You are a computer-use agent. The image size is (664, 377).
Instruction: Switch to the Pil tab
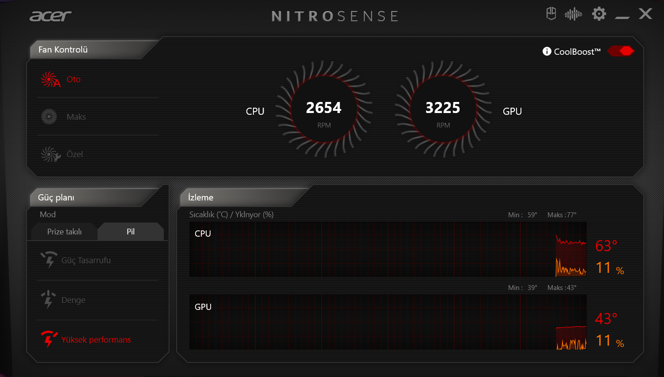[x=131, y=232]
